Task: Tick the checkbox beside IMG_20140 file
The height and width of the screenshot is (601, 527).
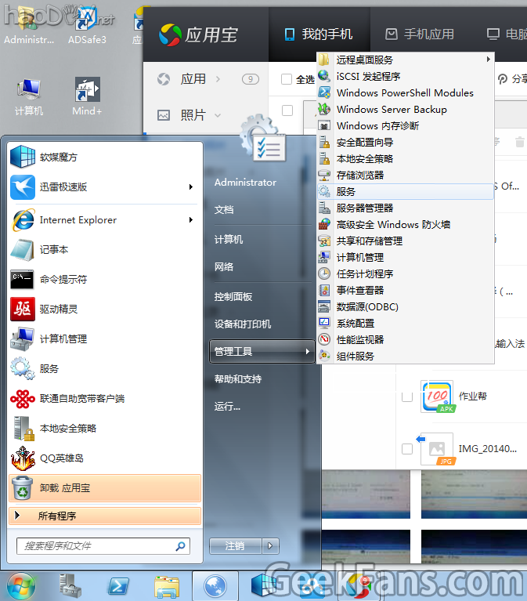Action: (407, 449)
